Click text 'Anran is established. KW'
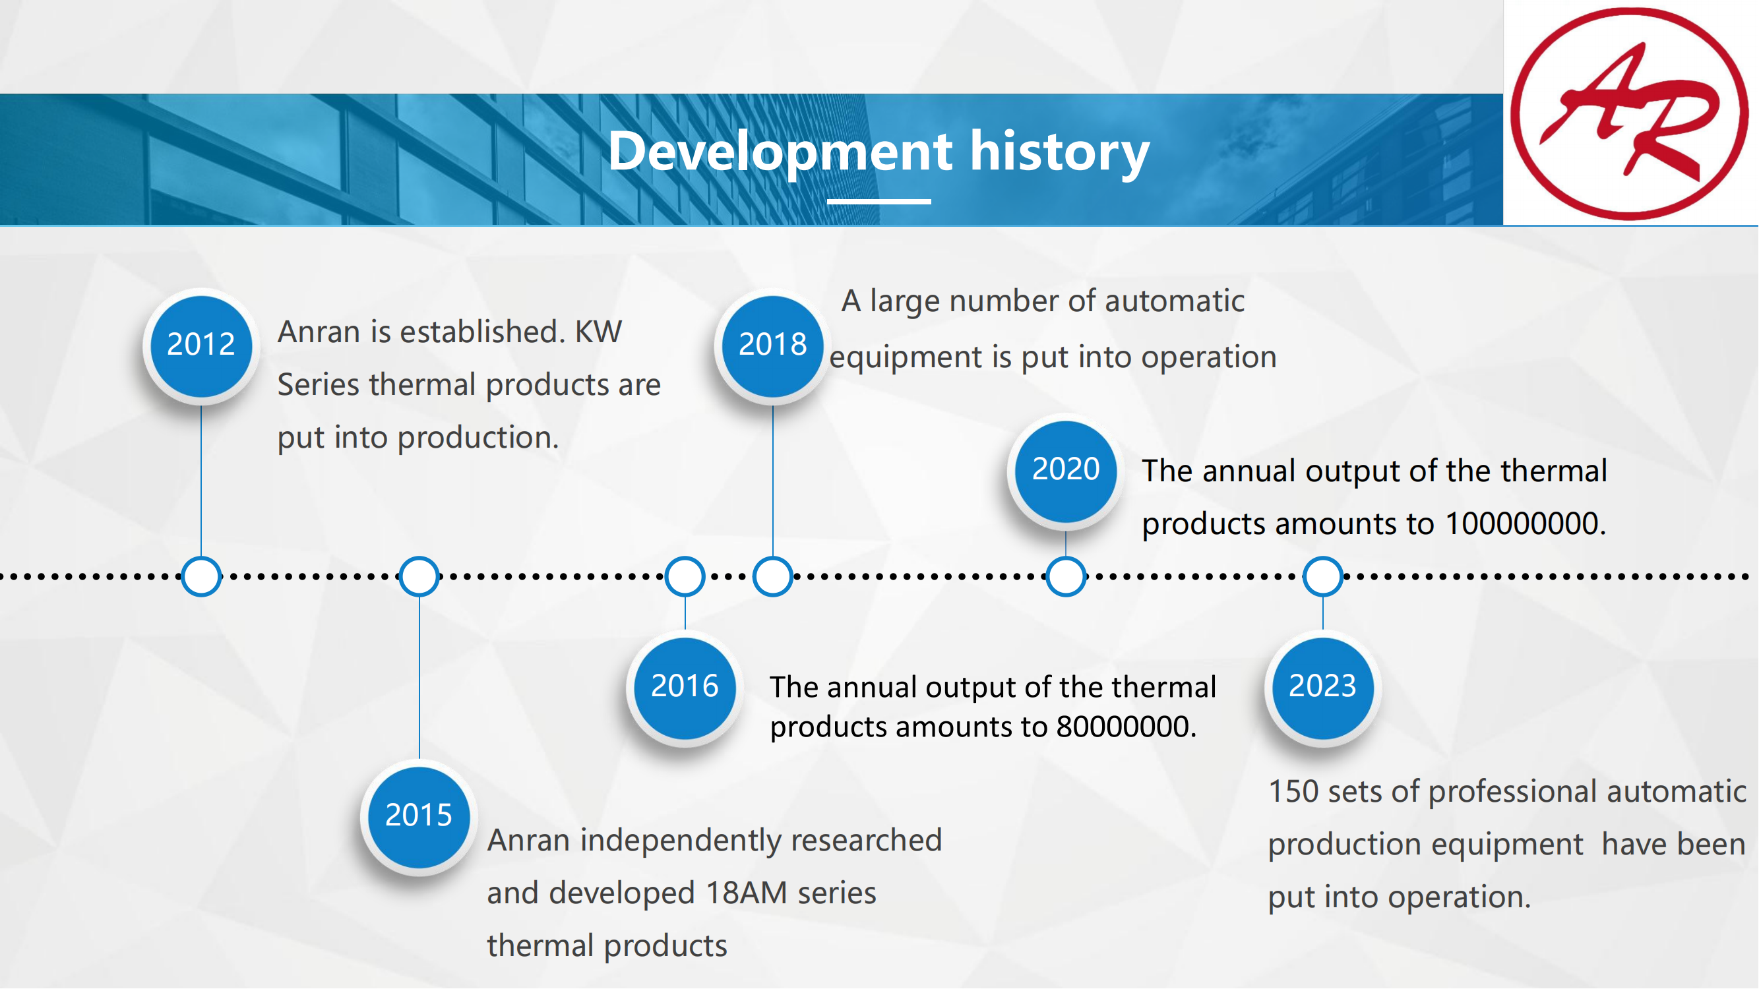This screenshot has height=989, width=1759. pyautogui.click(x=450, y=332)
